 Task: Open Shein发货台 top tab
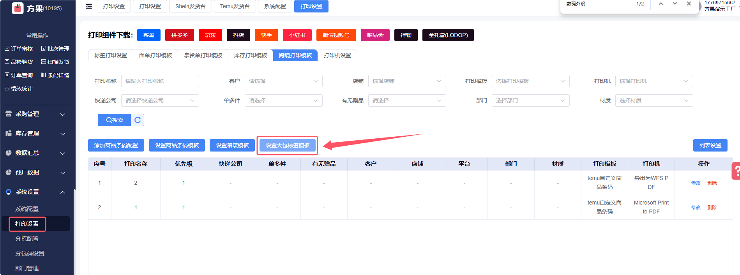[191, 6]
